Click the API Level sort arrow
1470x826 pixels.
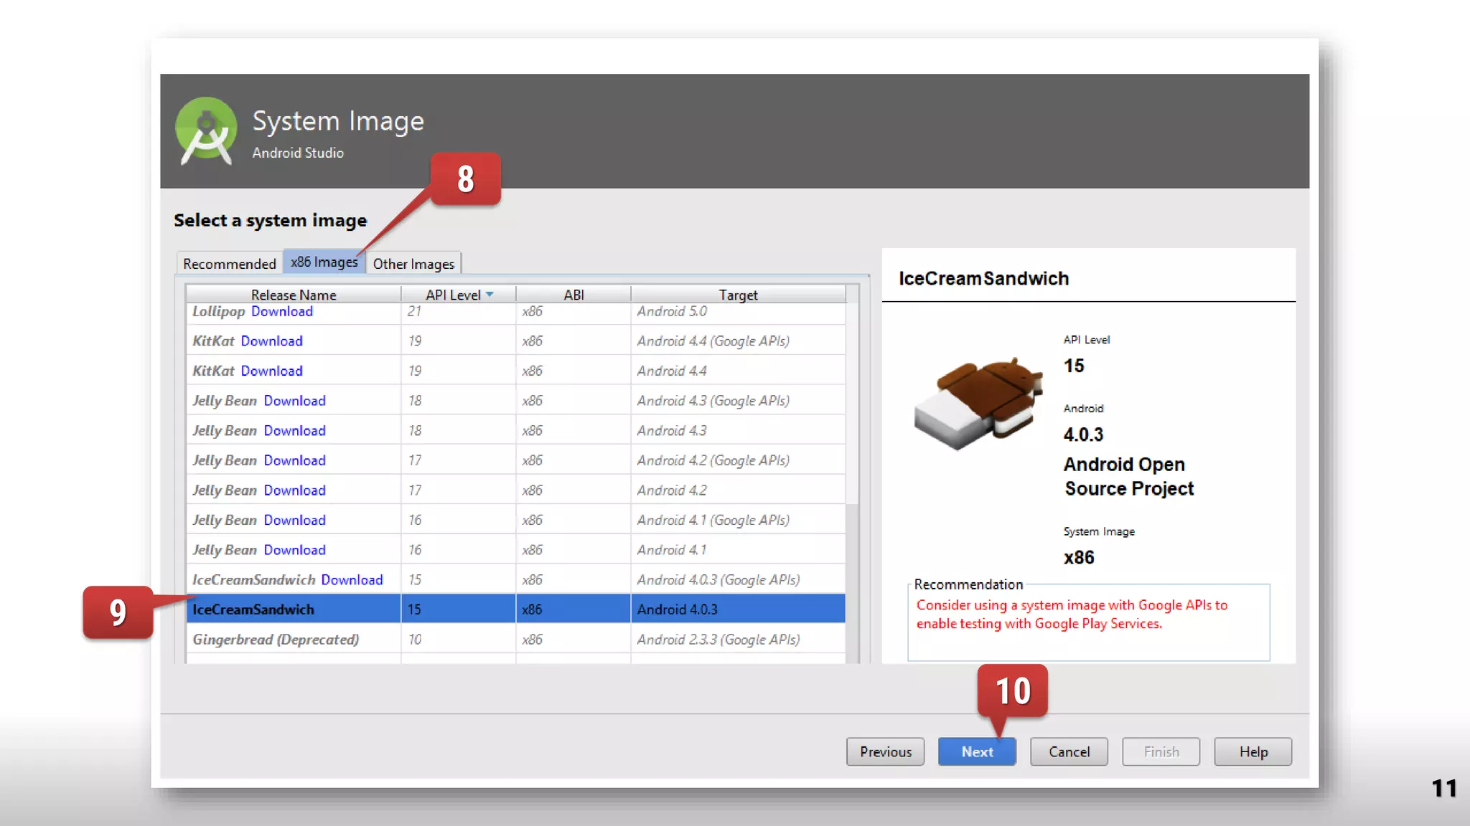pos(490,295)
